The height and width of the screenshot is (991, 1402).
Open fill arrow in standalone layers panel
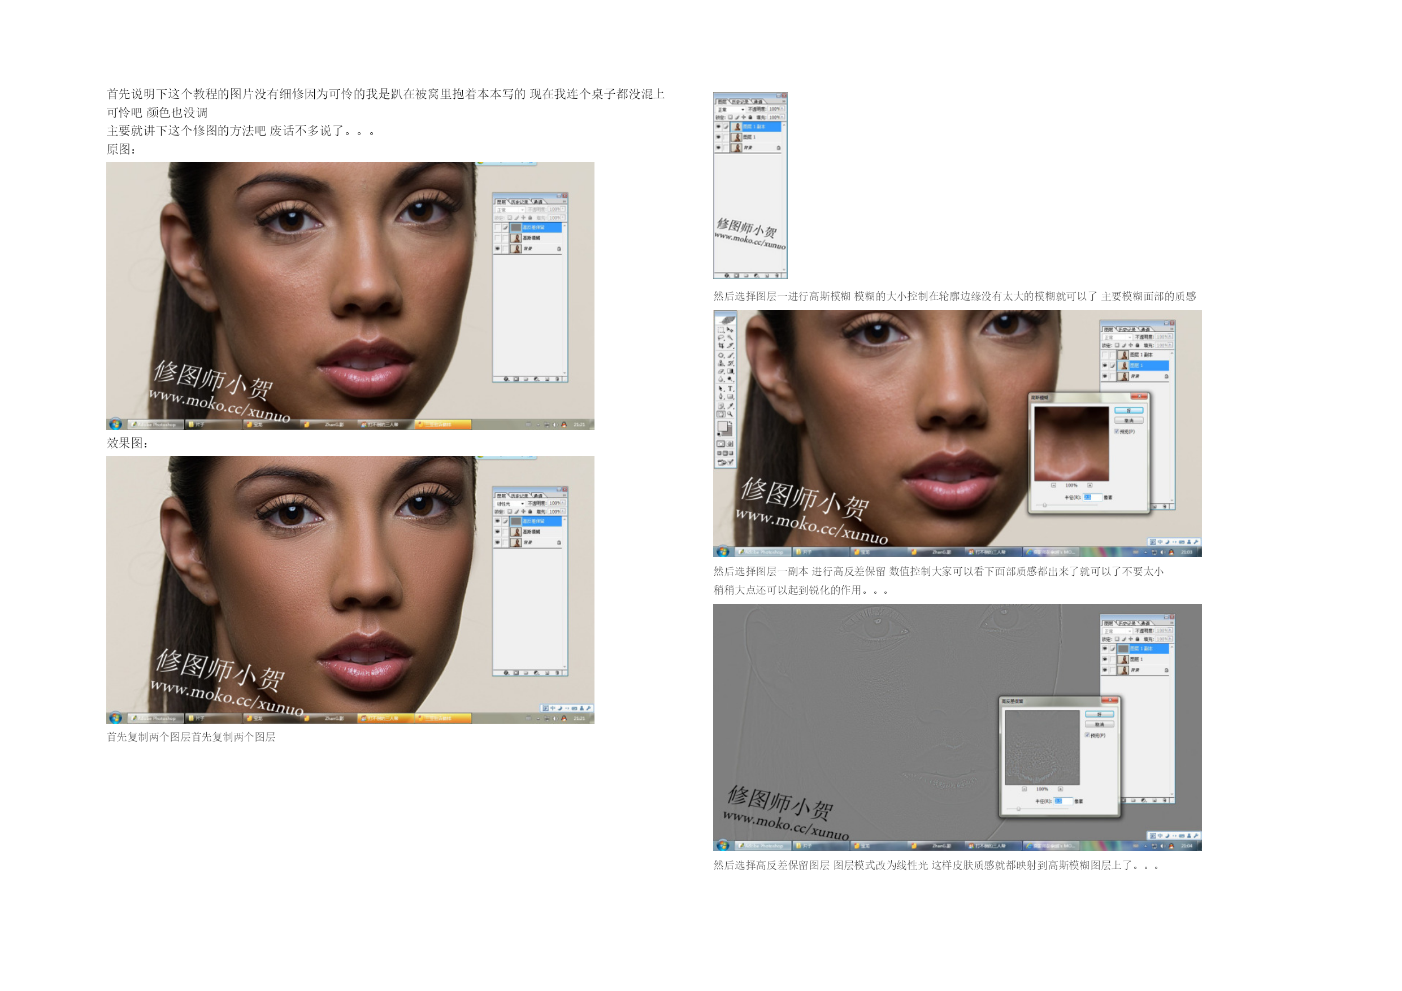(782, 117)
